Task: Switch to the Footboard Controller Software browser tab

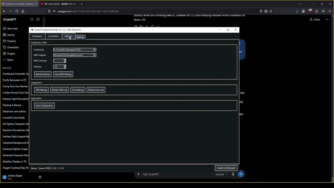Action: tap(19, 4)
